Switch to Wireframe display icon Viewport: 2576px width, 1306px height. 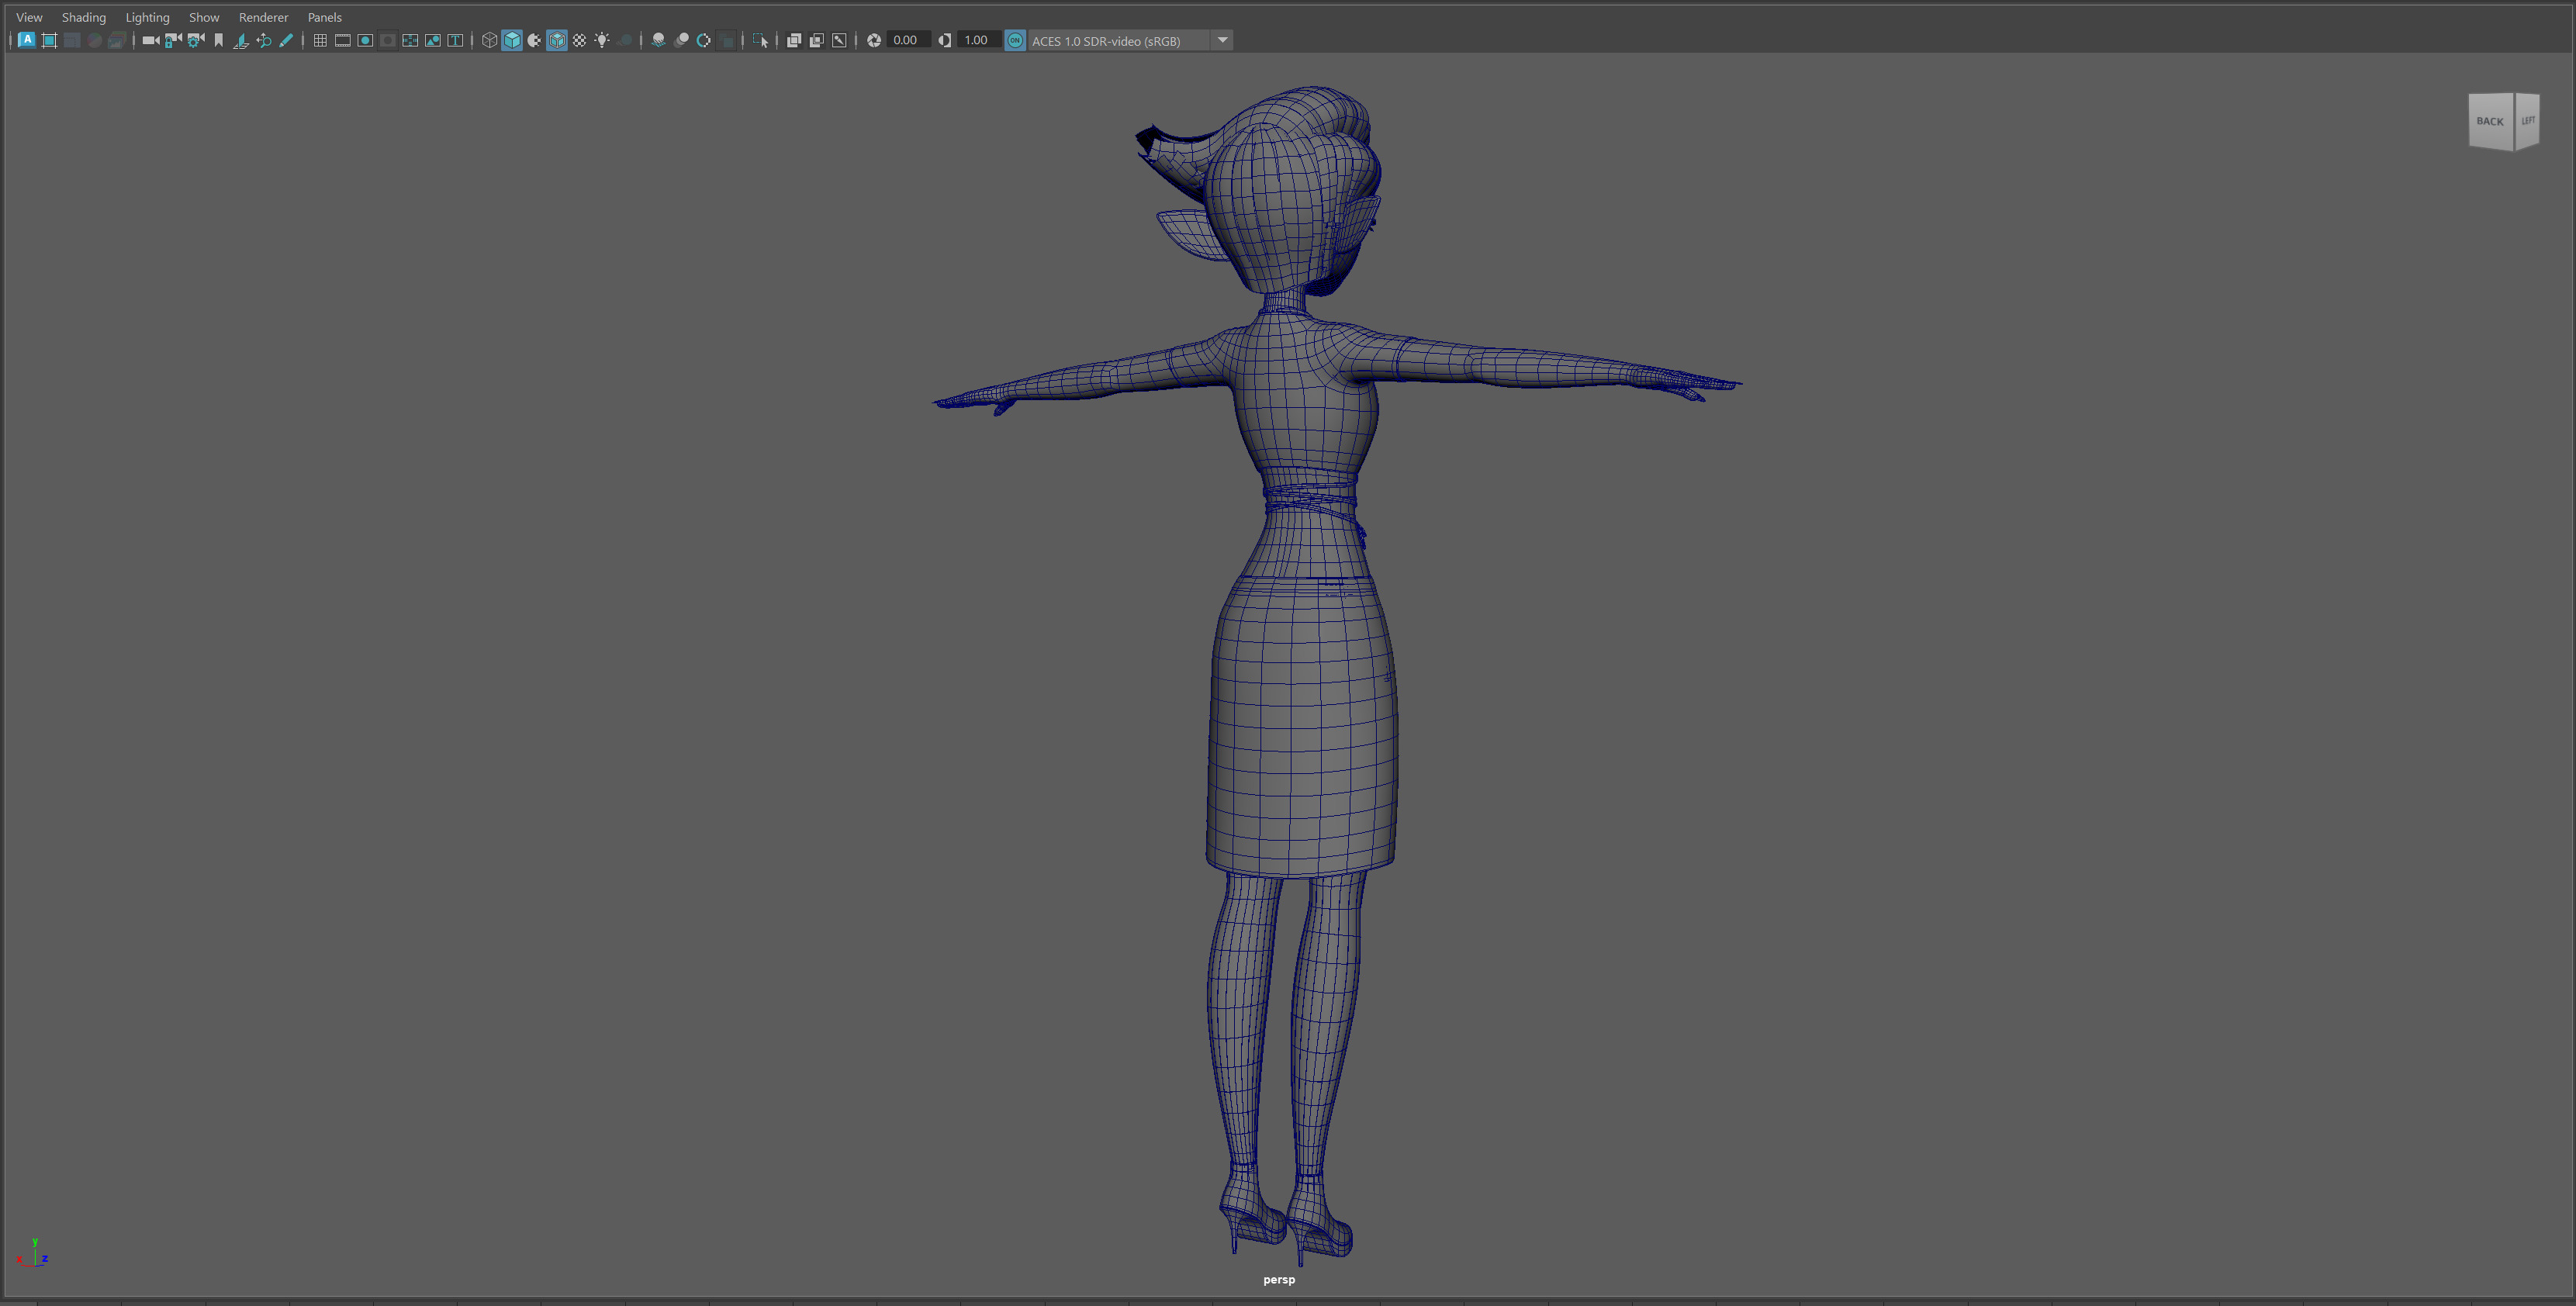489,40
